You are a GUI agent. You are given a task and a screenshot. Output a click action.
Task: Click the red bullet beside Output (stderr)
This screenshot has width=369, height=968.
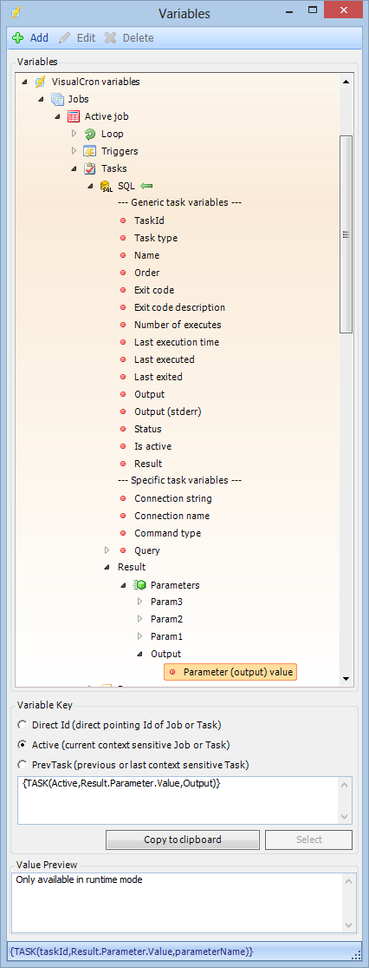(123, 412)
